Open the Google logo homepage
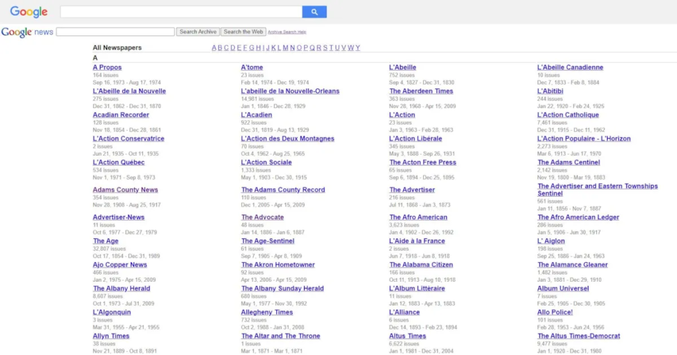Screen dimensions: 677x355 [x=28, y=12]
